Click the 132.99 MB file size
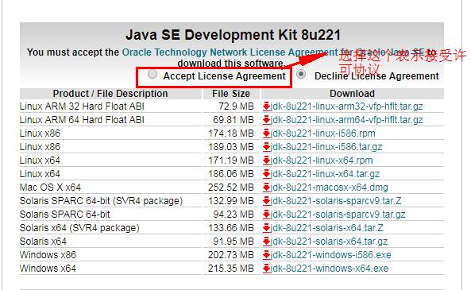 click(x=231, y=201)
